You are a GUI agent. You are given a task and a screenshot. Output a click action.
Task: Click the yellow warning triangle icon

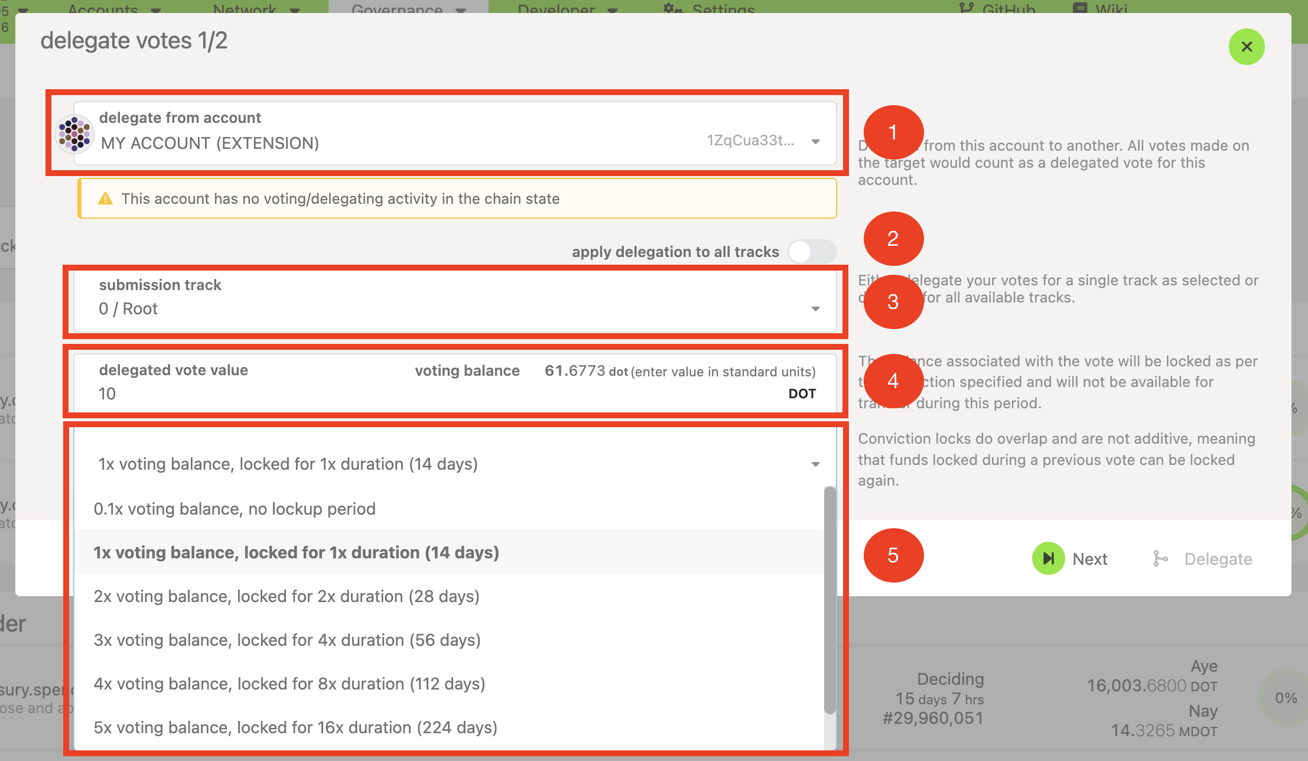105,199
